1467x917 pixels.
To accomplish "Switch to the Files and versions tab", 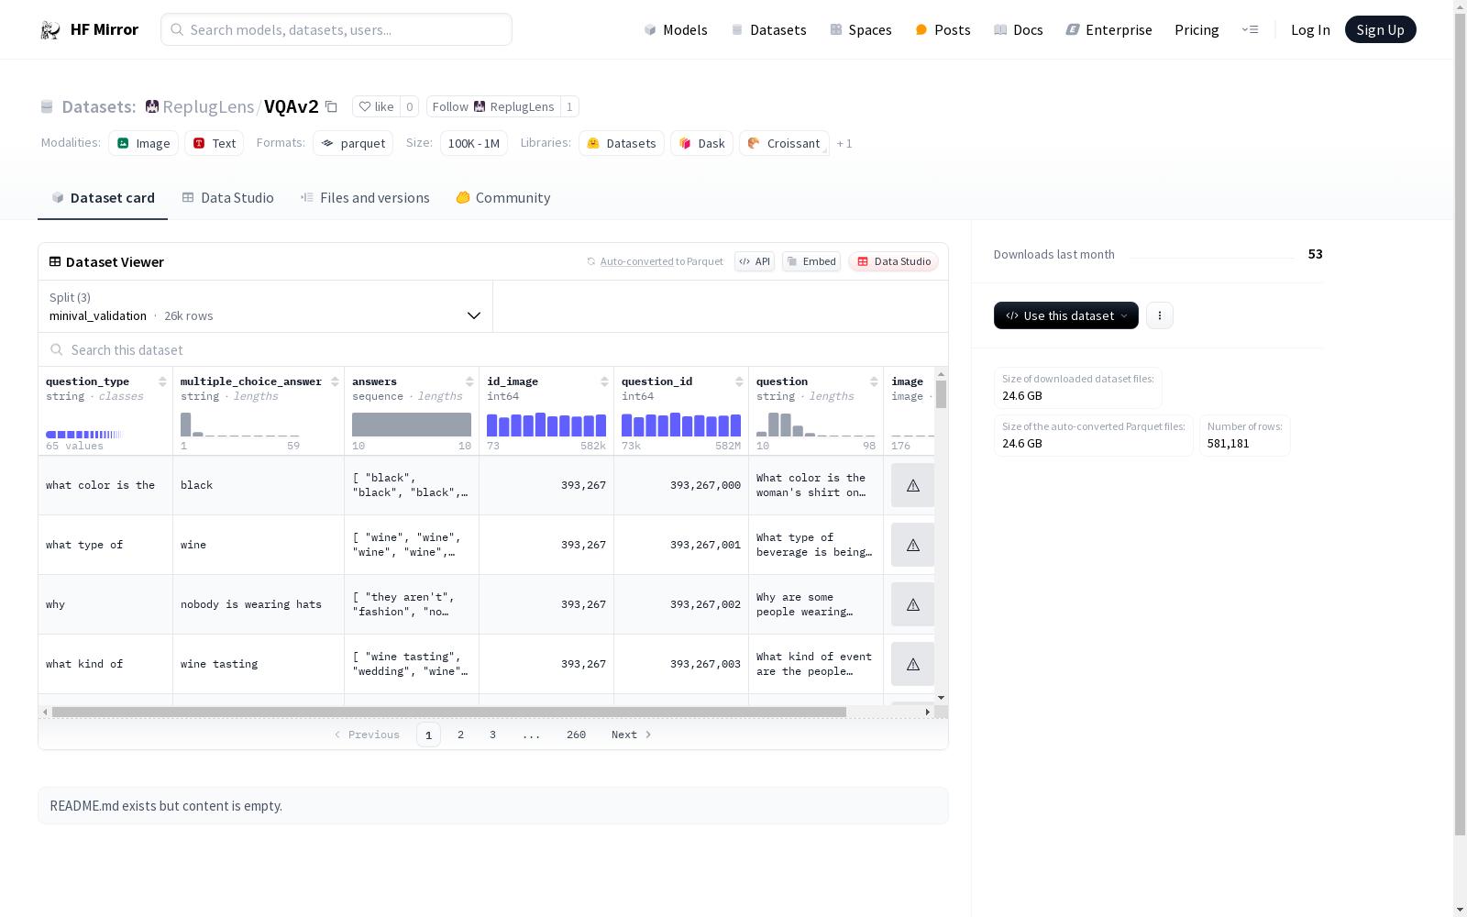I will coord(365,197).
